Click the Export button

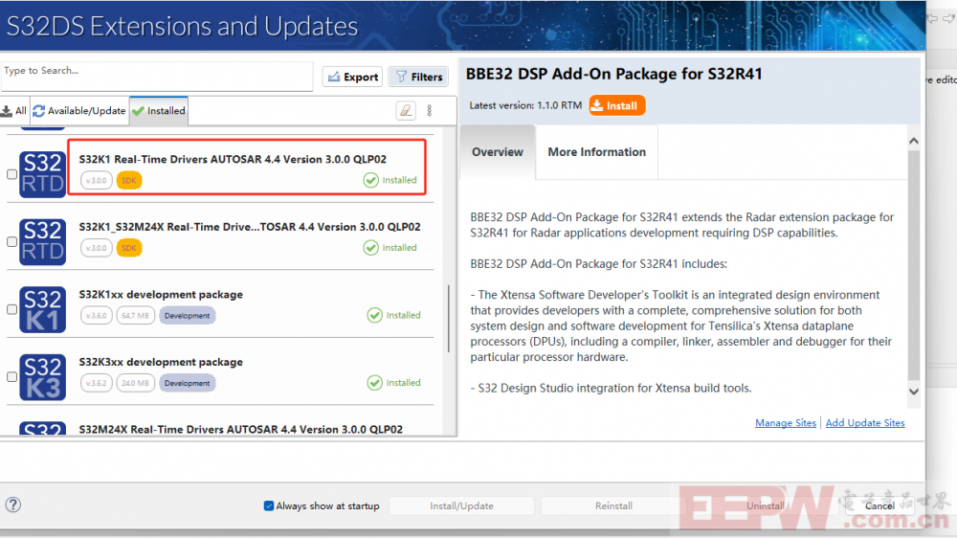tap(352, 77)
